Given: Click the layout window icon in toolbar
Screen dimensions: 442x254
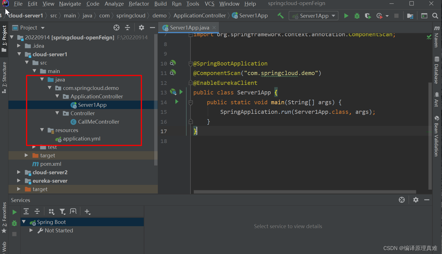Looking at the screenshot, I should (424, 16).
